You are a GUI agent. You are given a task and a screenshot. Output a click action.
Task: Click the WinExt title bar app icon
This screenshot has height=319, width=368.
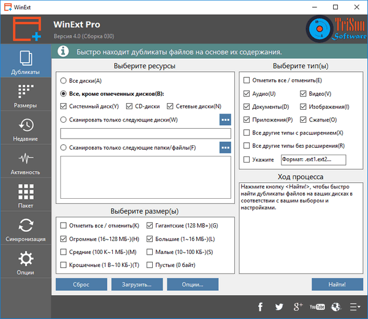(8, 7)
